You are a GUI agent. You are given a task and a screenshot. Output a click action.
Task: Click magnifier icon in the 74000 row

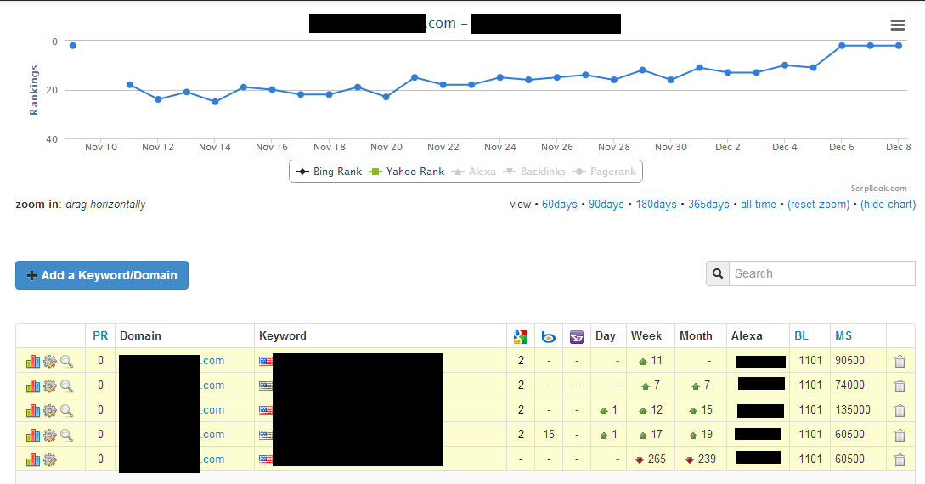pyautogui.click(x=66, y=386)
